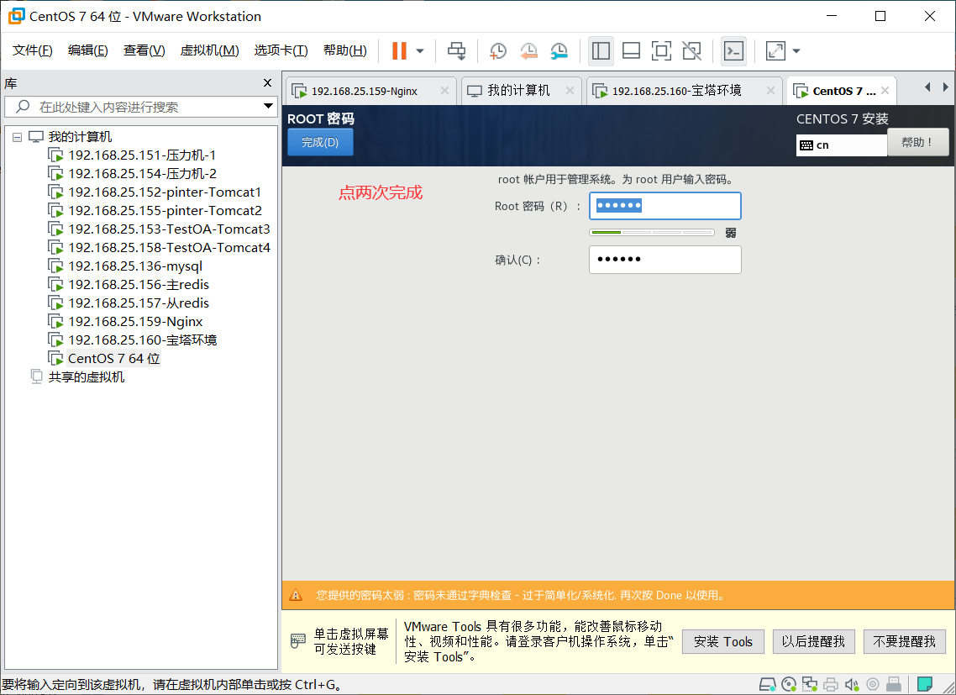Revert virtual machine to previous snapshot
The image size is (956, 695).
tap(528, 51)
